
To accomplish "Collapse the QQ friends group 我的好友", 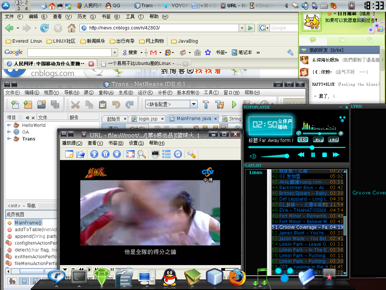I will coord(304,50).
